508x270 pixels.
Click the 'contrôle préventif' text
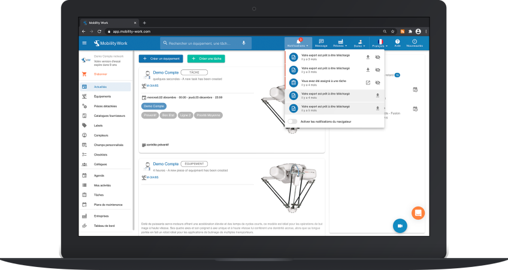(158, 145)
